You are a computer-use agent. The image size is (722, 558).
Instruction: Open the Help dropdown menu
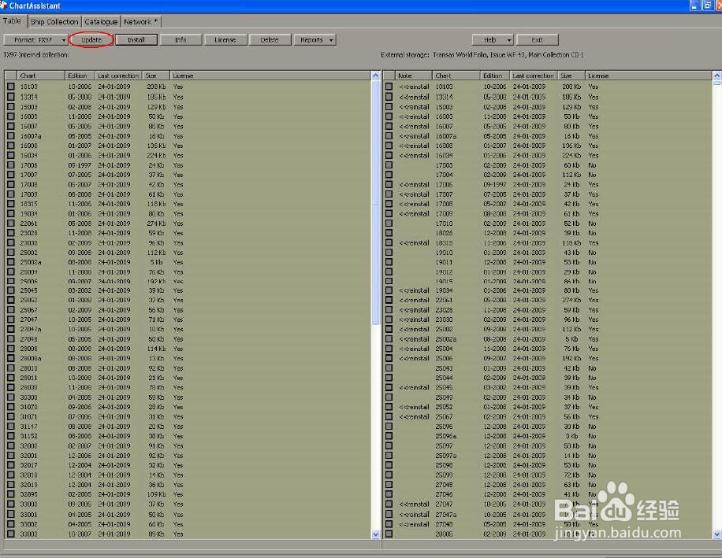493,40
